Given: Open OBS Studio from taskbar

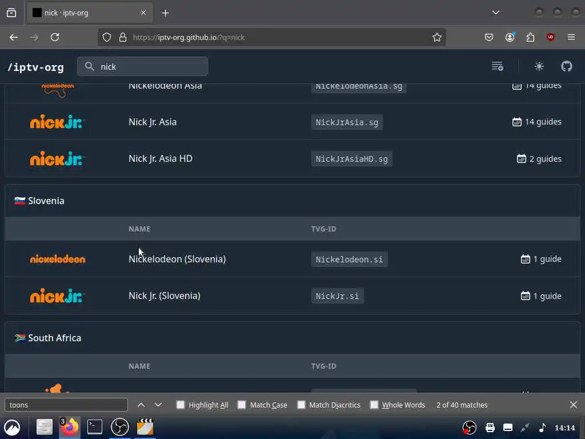Looking at the screenshot, I should [120, 427].
